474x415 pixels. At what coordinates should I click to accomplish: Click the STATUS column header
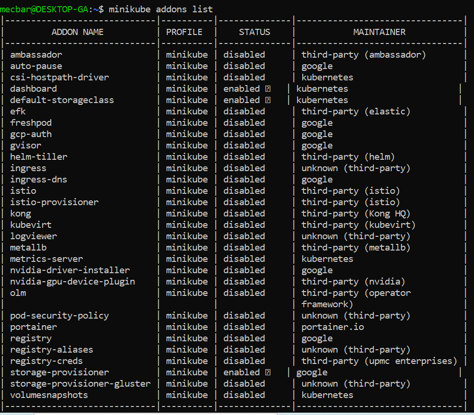pos(255,32)
